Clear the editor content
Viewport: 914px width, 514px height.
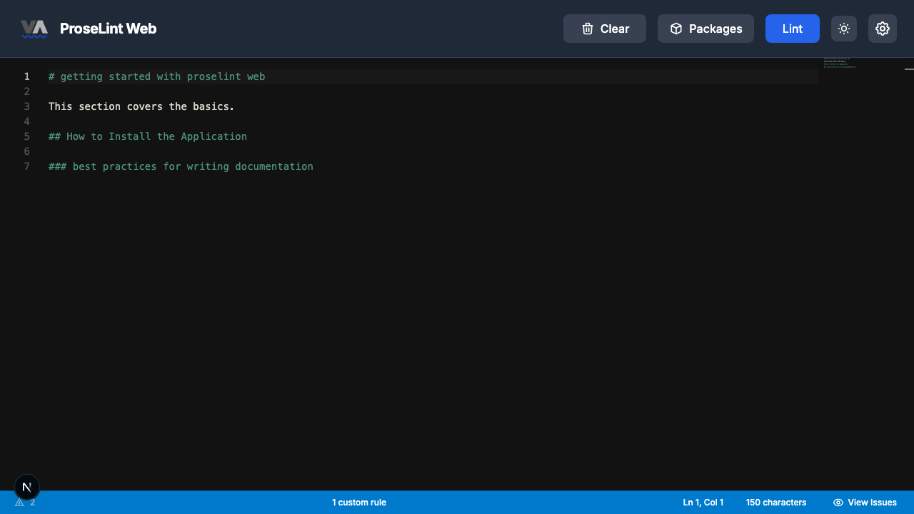[x=604, y=29]
